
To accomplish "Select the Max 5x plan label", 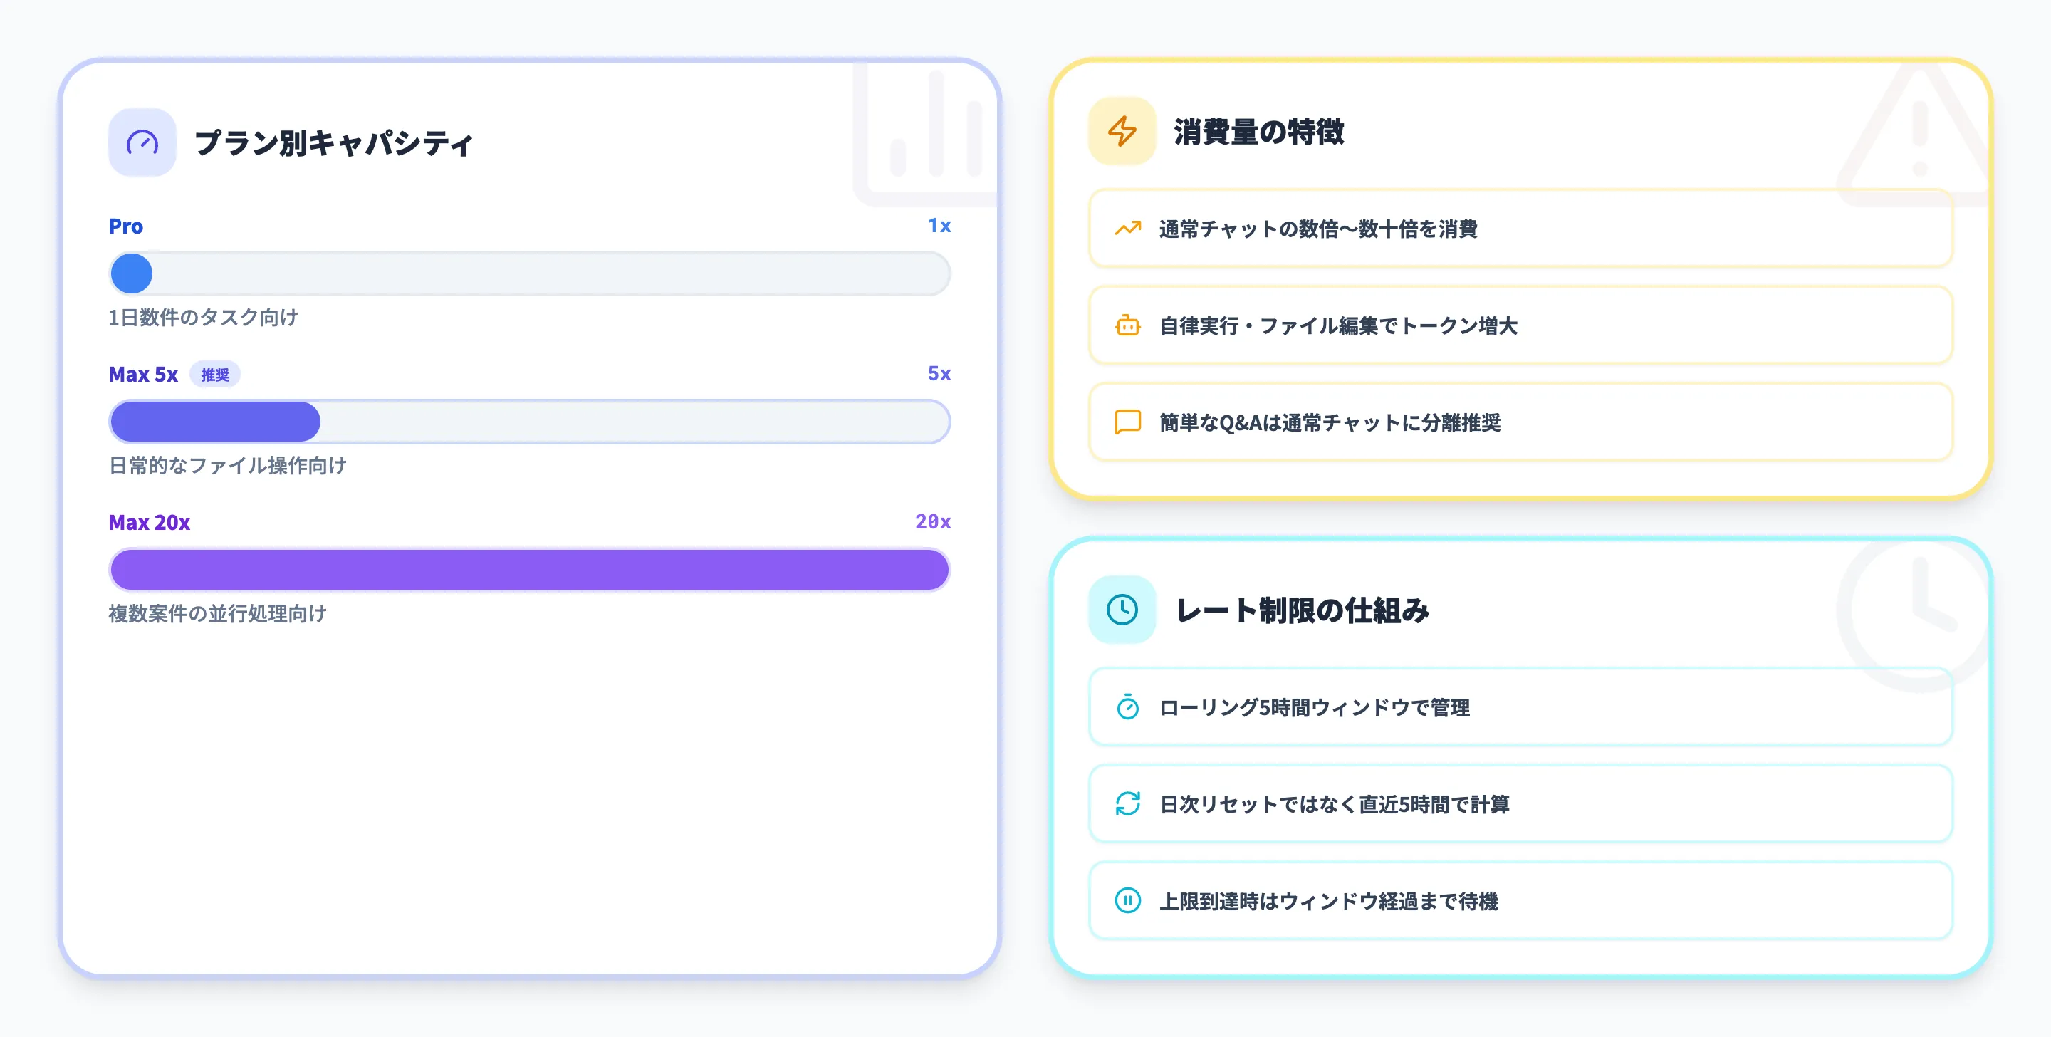I will 142,373.
